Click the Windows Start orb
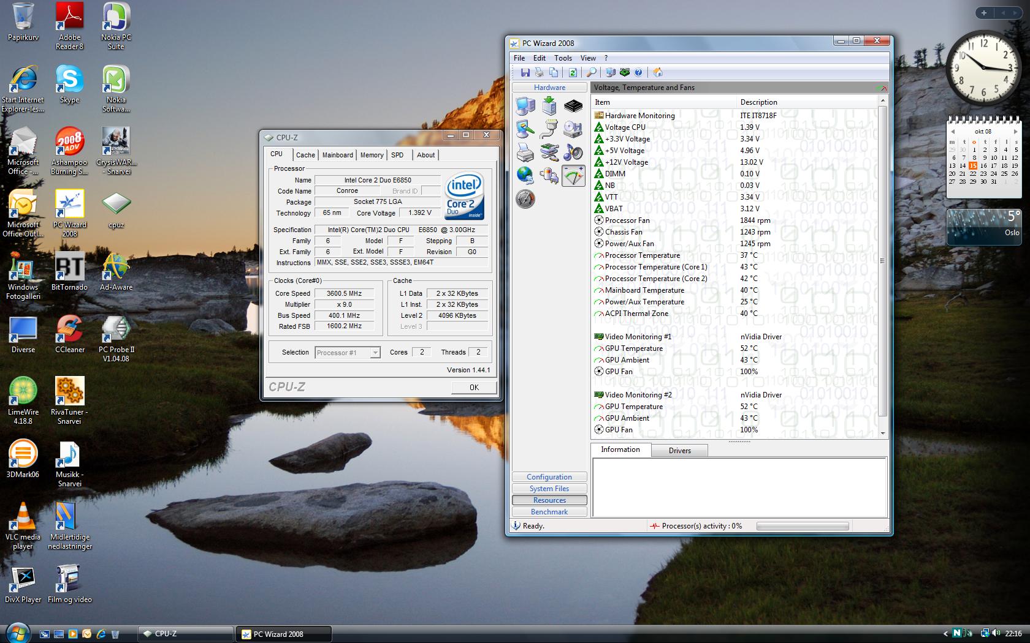Screen dimensions: 1030x643 coord(17,633)
